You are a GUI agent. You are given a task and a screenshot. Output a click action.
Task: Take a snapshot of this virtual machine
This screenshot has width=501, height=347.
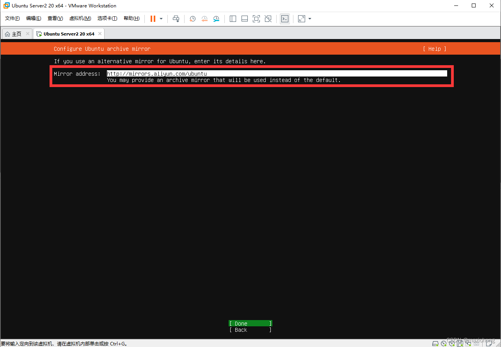(x=192, y=19)
